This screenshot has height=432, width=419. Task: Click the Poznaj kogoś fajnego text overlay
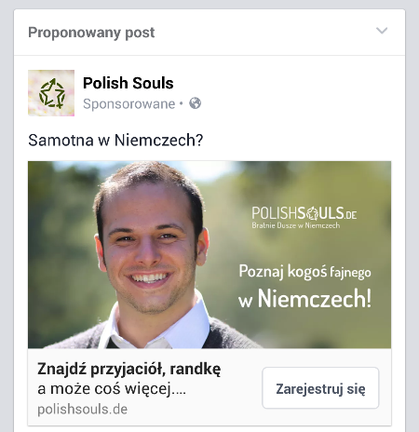pyautogui.click(x=304, y=272)
